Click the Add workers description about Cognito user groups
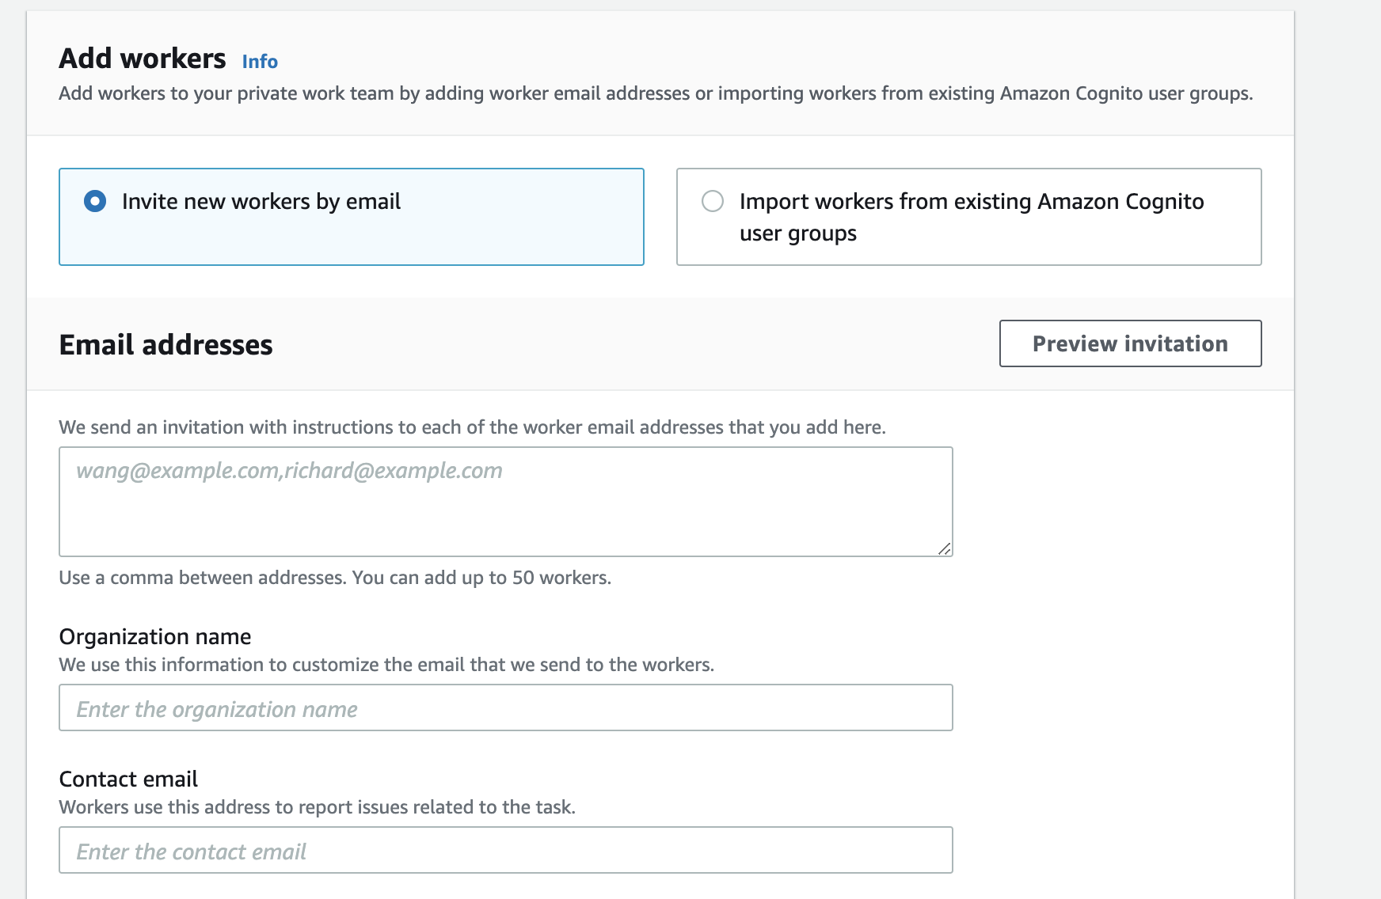The height and width of the screenshot is (899, 1381). [x=656, y=93]
